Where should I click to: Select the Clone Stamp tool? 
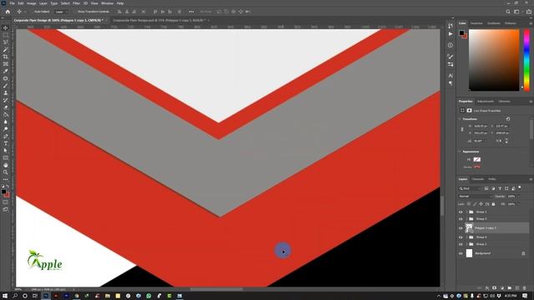[6, 92]
